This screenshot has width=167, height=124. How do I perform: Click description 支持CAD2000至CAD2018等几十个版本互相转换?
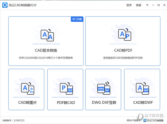(x=46, y=58)
